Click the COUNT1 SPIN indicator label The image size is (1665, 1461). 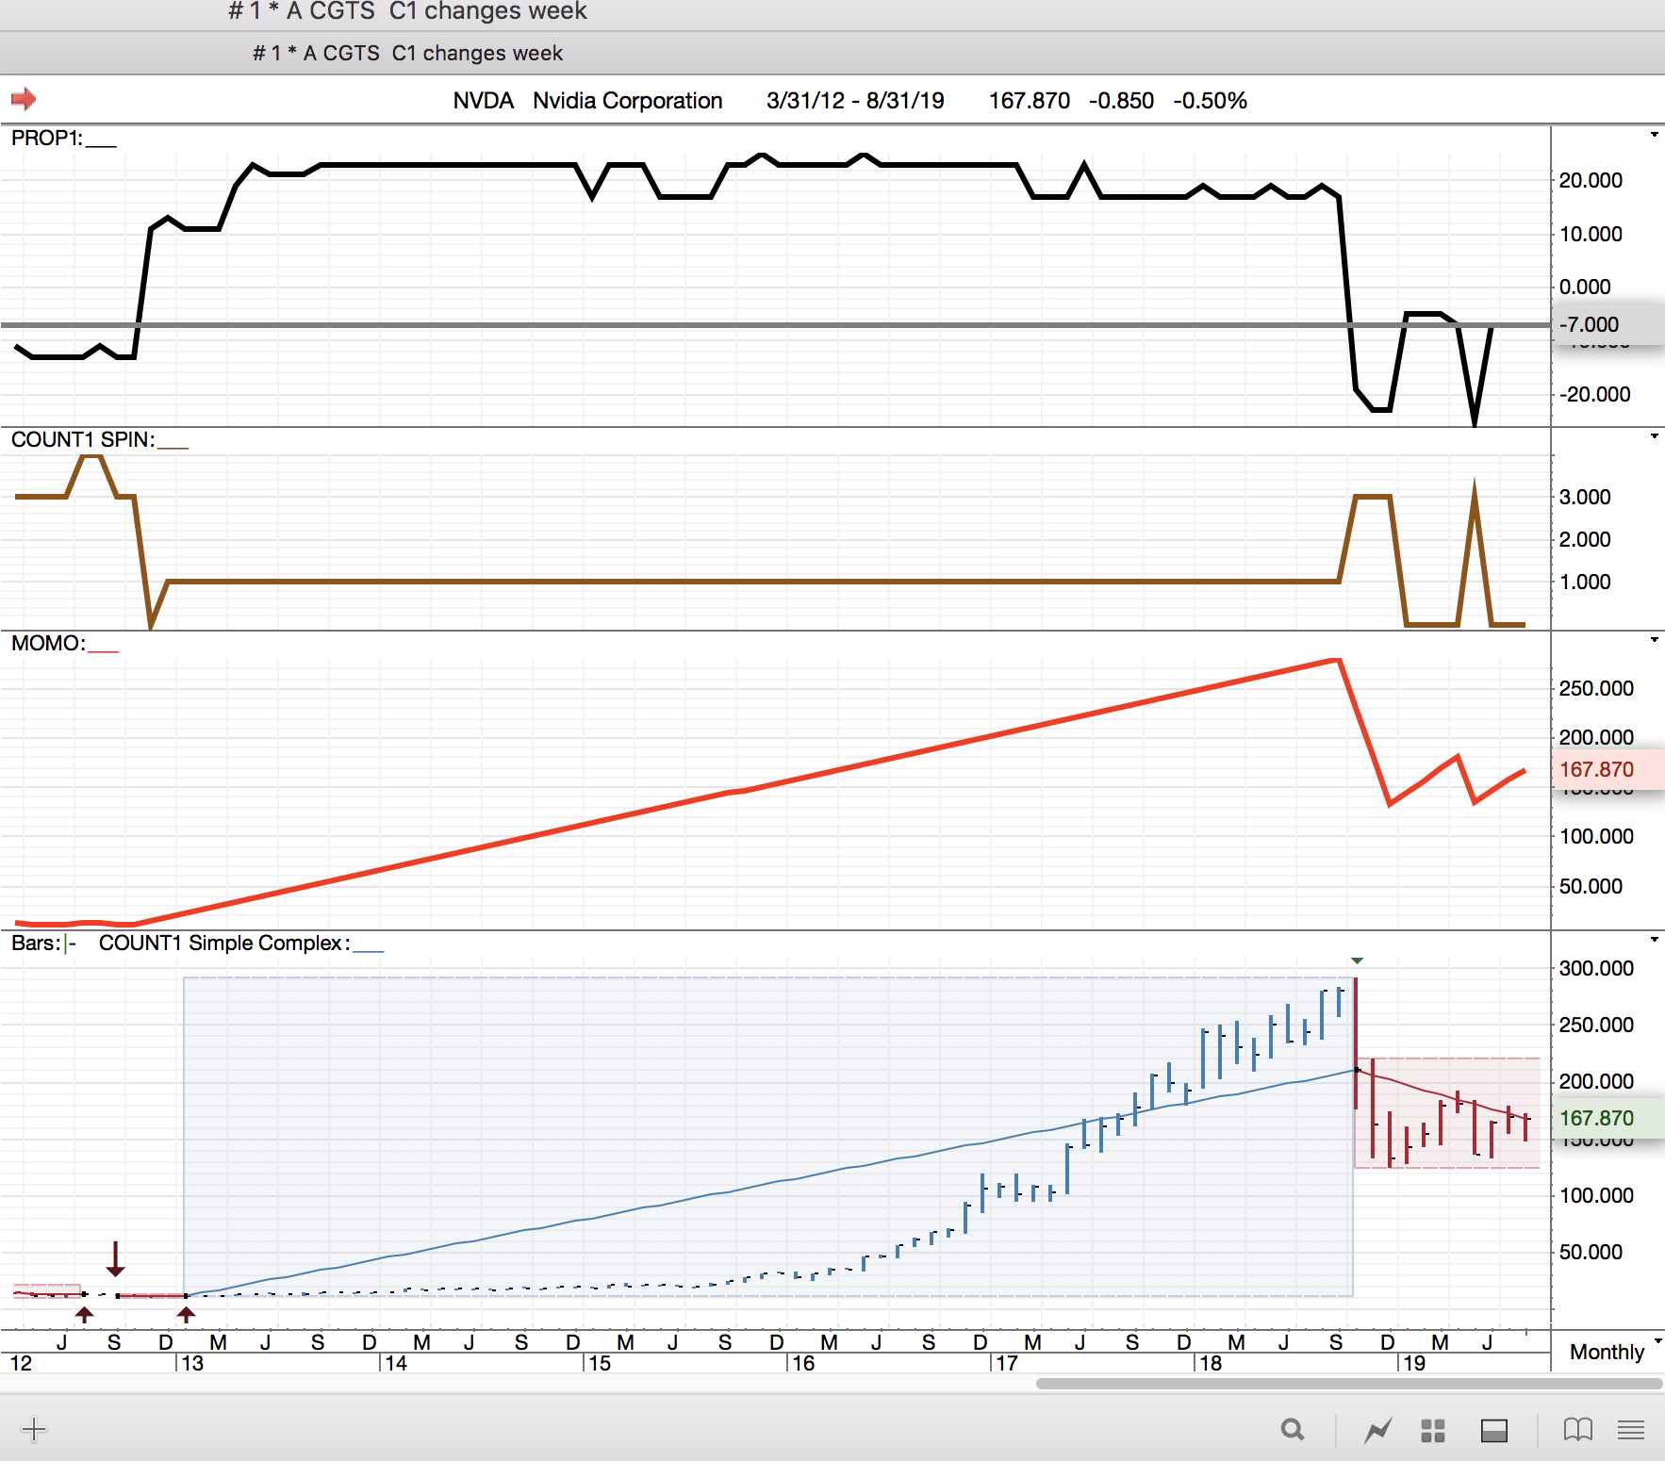(83, 439)
